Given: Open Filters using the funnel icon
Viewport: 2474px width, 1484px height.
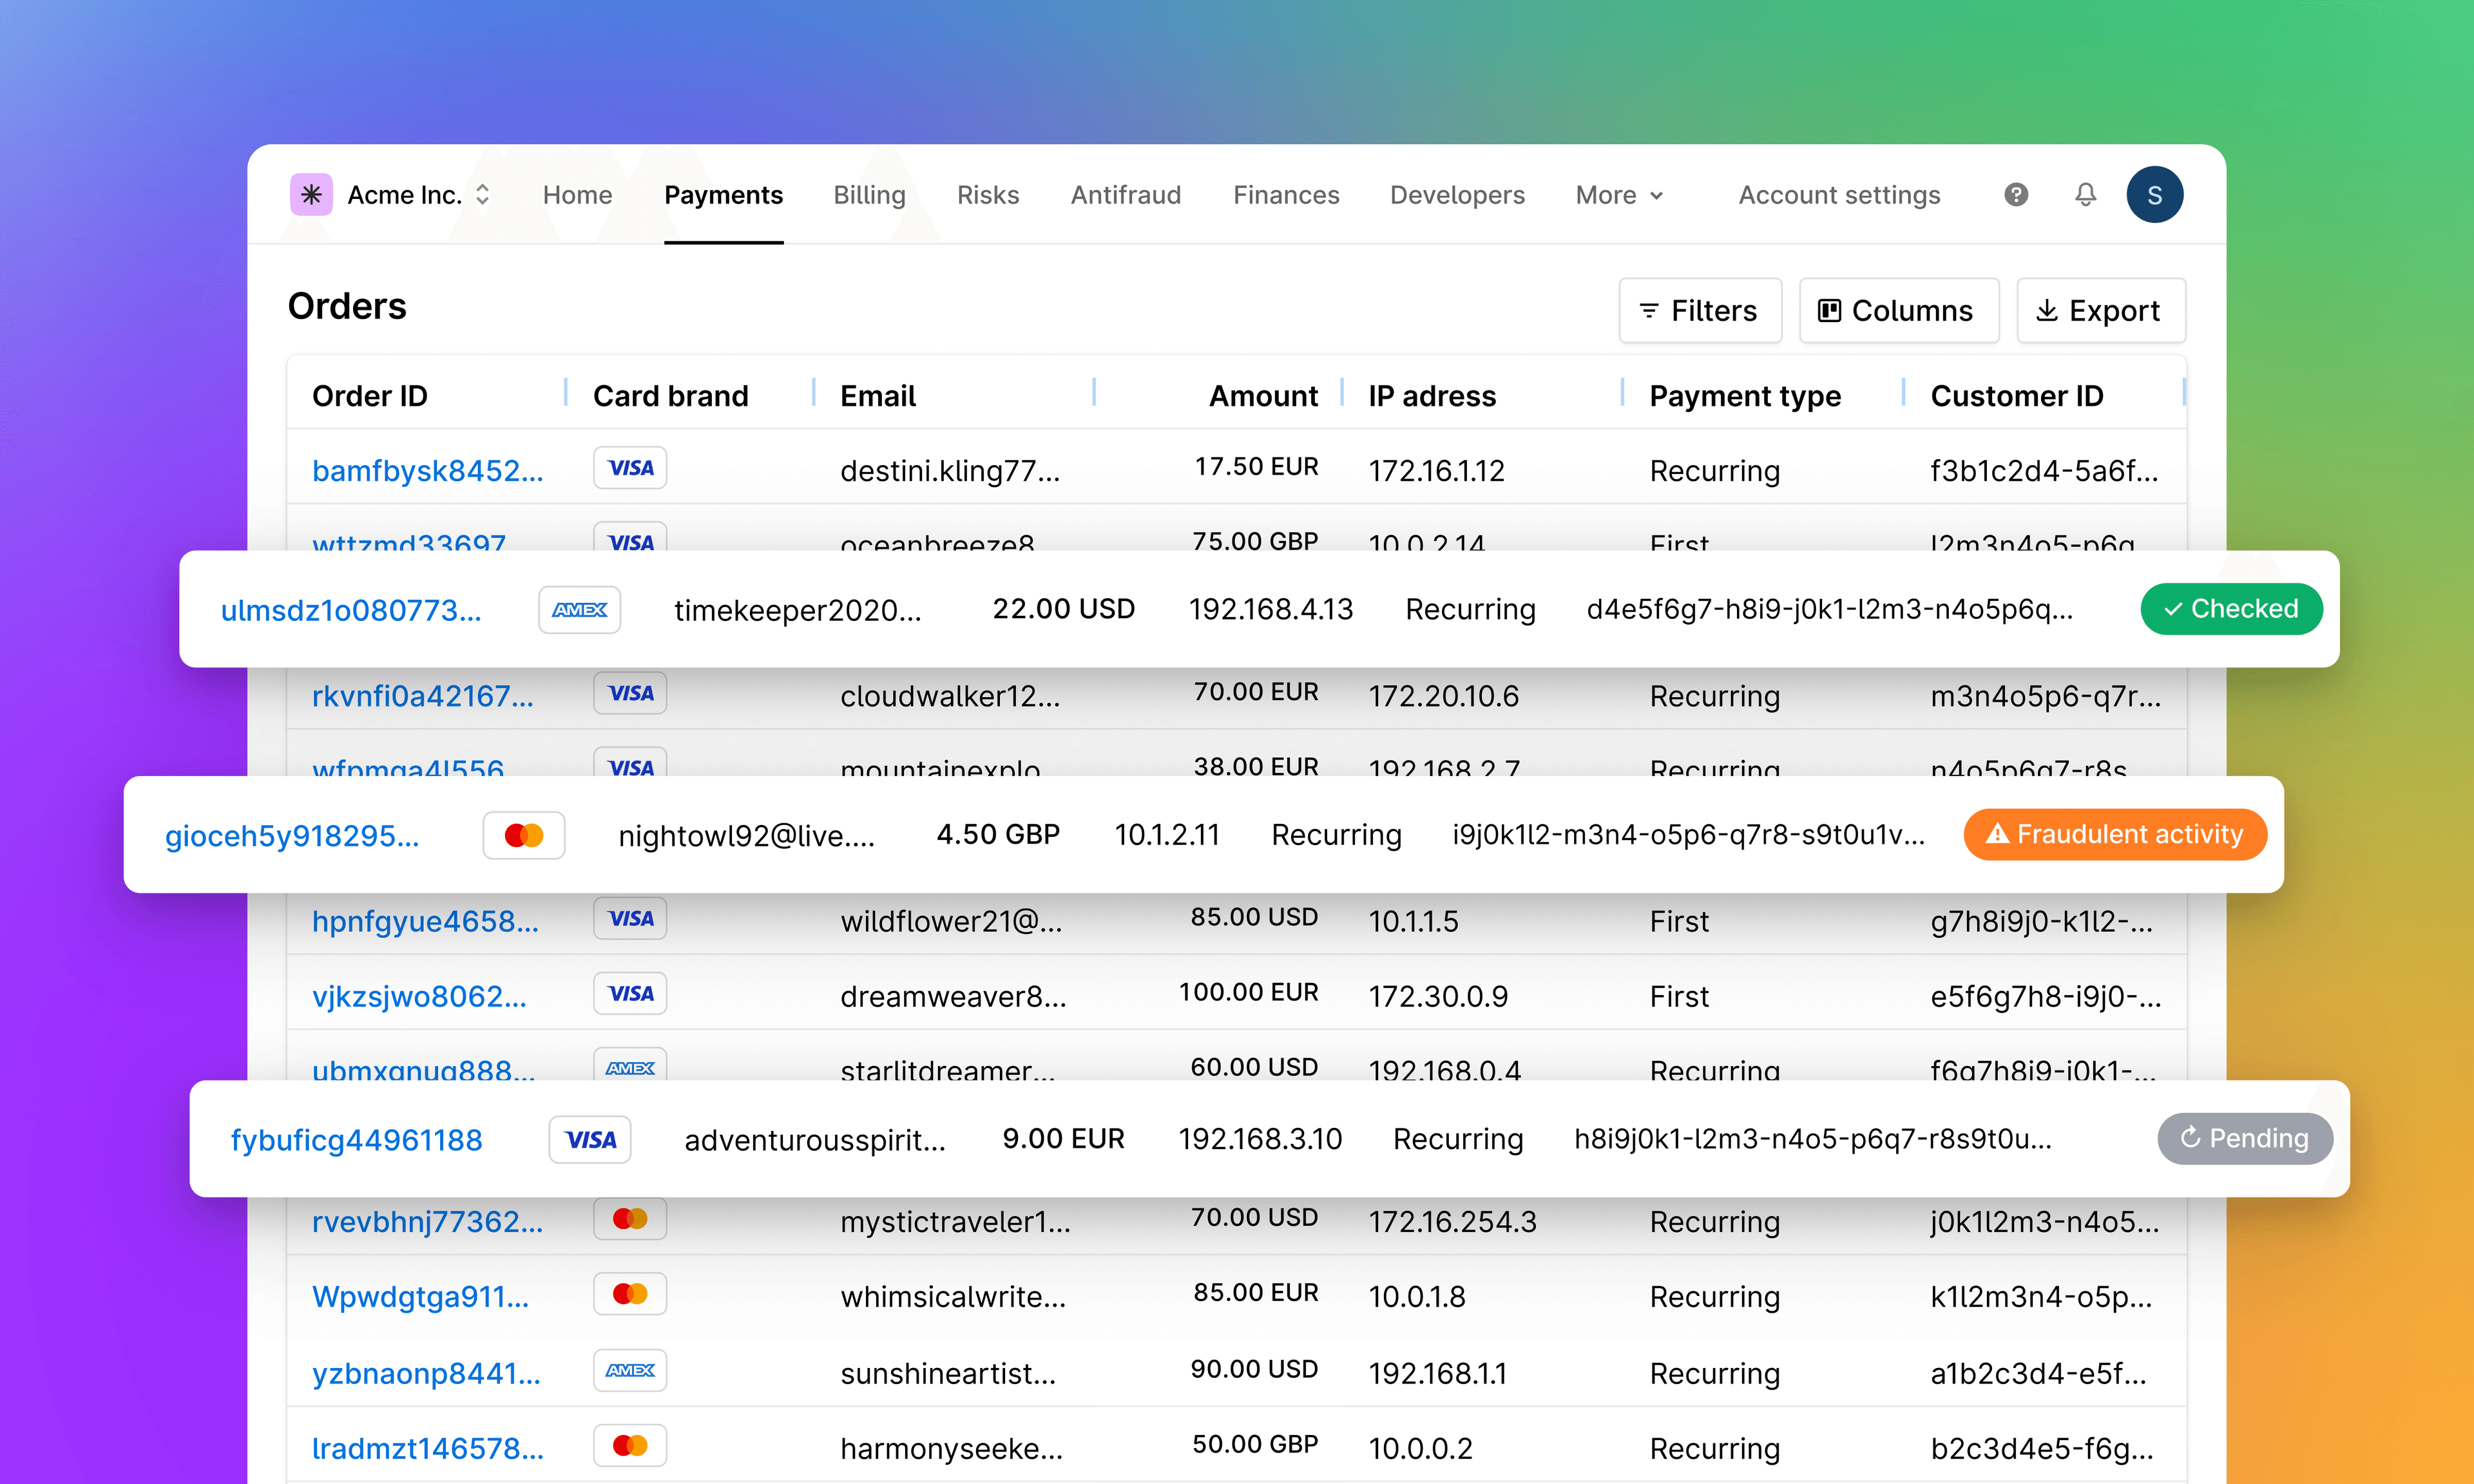Looking at the screenshot, I should (x=1649, y=310).
